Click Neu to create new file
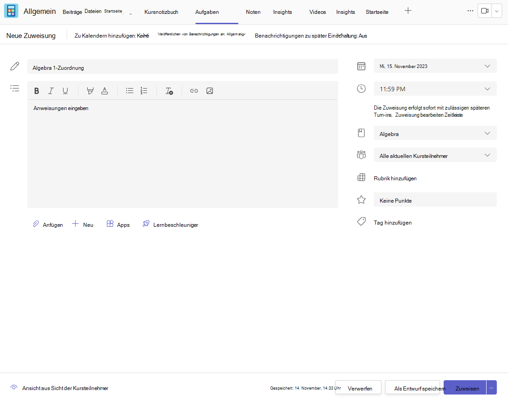This screenshot has height=399, width=508. pos(83,224)
